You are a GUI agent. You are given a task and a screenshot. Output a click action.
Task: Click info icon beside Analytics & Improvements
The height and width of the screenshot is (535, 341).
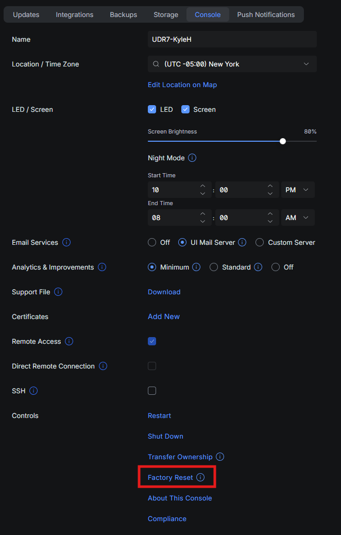click(x=102, y=267)
